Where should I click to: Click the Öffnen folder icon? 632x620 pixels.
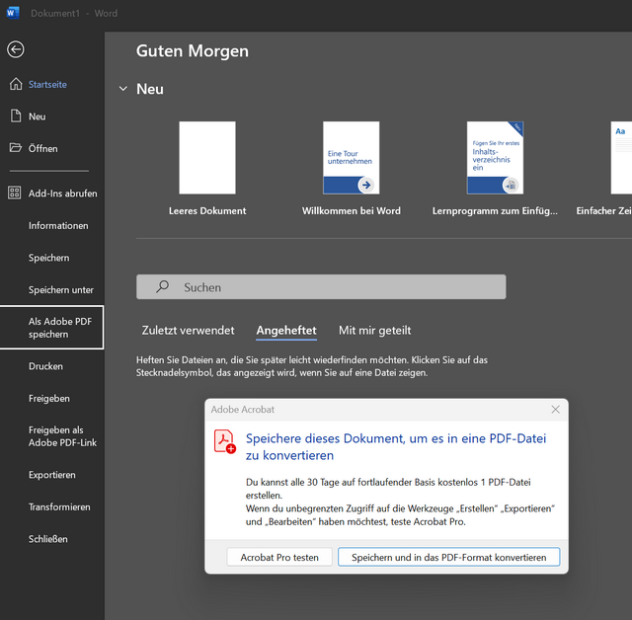coord(16,148)
